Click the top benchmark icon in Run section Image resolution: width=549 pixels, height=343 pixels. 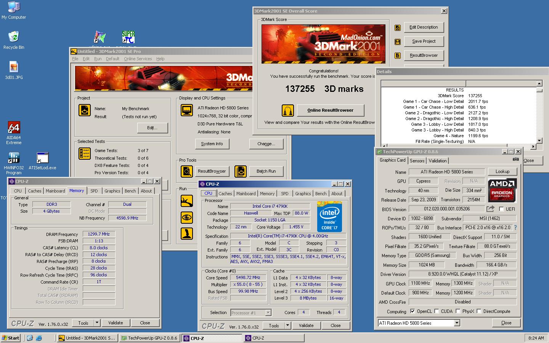(187, 201)
